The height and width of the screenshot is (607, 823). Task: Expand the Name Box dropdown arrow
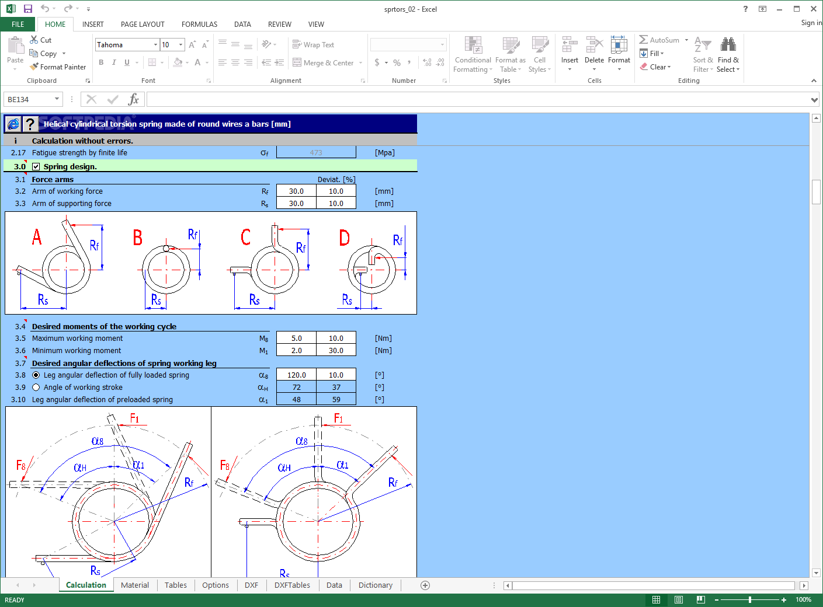pos(57,99)
